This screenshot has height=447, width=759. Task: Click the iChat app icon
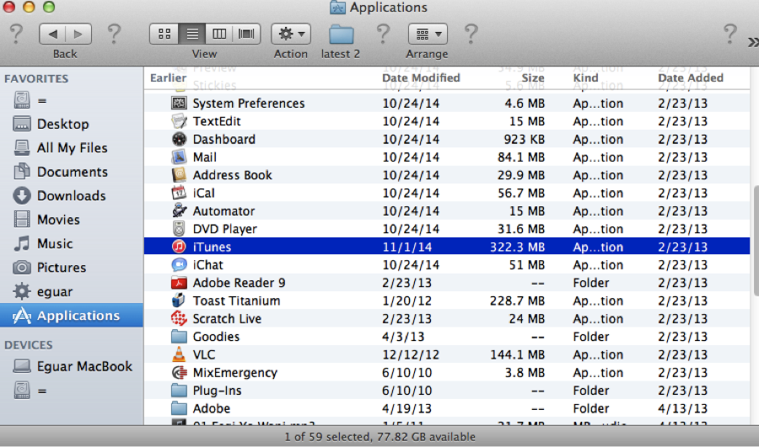coord(179,265)
